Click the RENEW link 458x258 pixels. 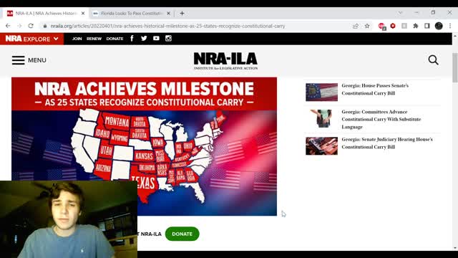click(94, 39)
